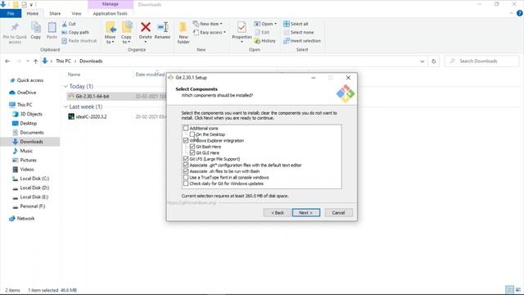Open Explorer help question mark icon
Screen dimensions: 524x295
[519, 13]
